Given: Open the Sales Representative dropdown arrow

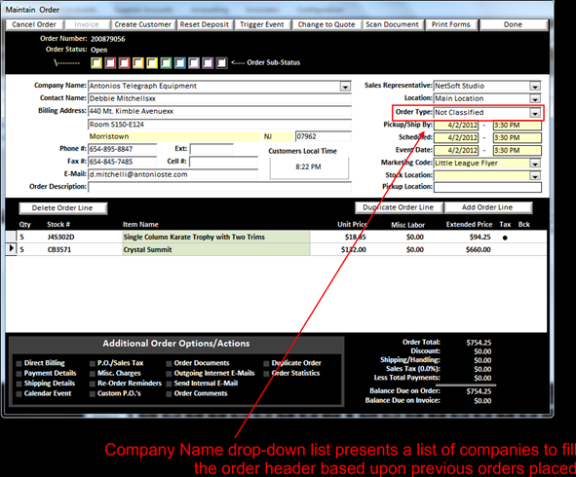Looking at the screenshot, I should tap(535, 87).
